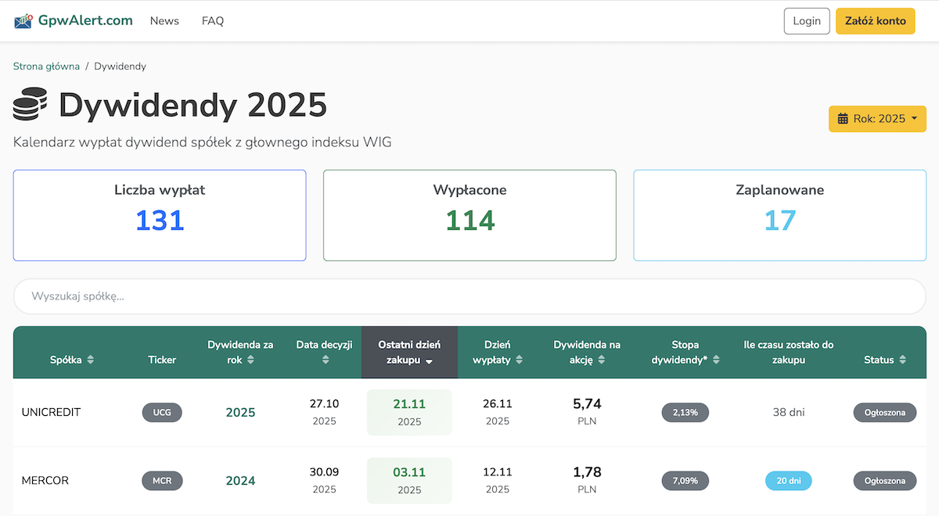Sort by Dywidenda na akcję column
The image size is (939, 516).
[587, 352]
